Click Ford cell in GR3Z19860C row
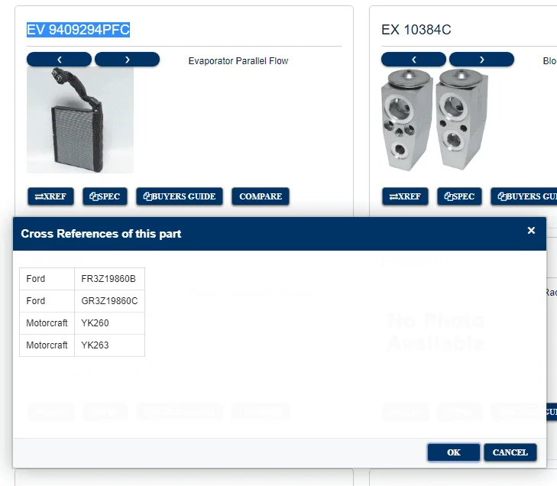Screen dimensions: 557x486 (x=47, y=301)
